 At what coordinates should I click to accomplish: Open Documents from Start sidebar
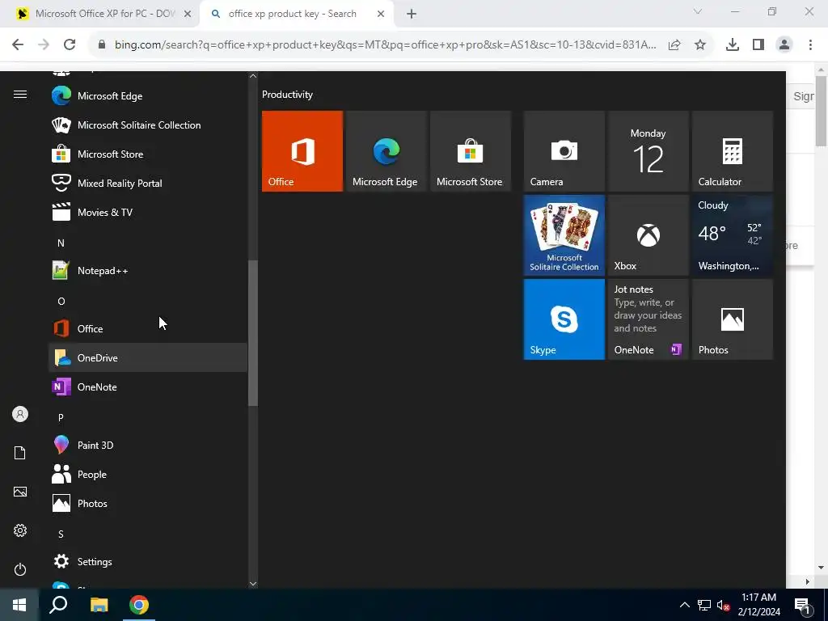point(20,453)
